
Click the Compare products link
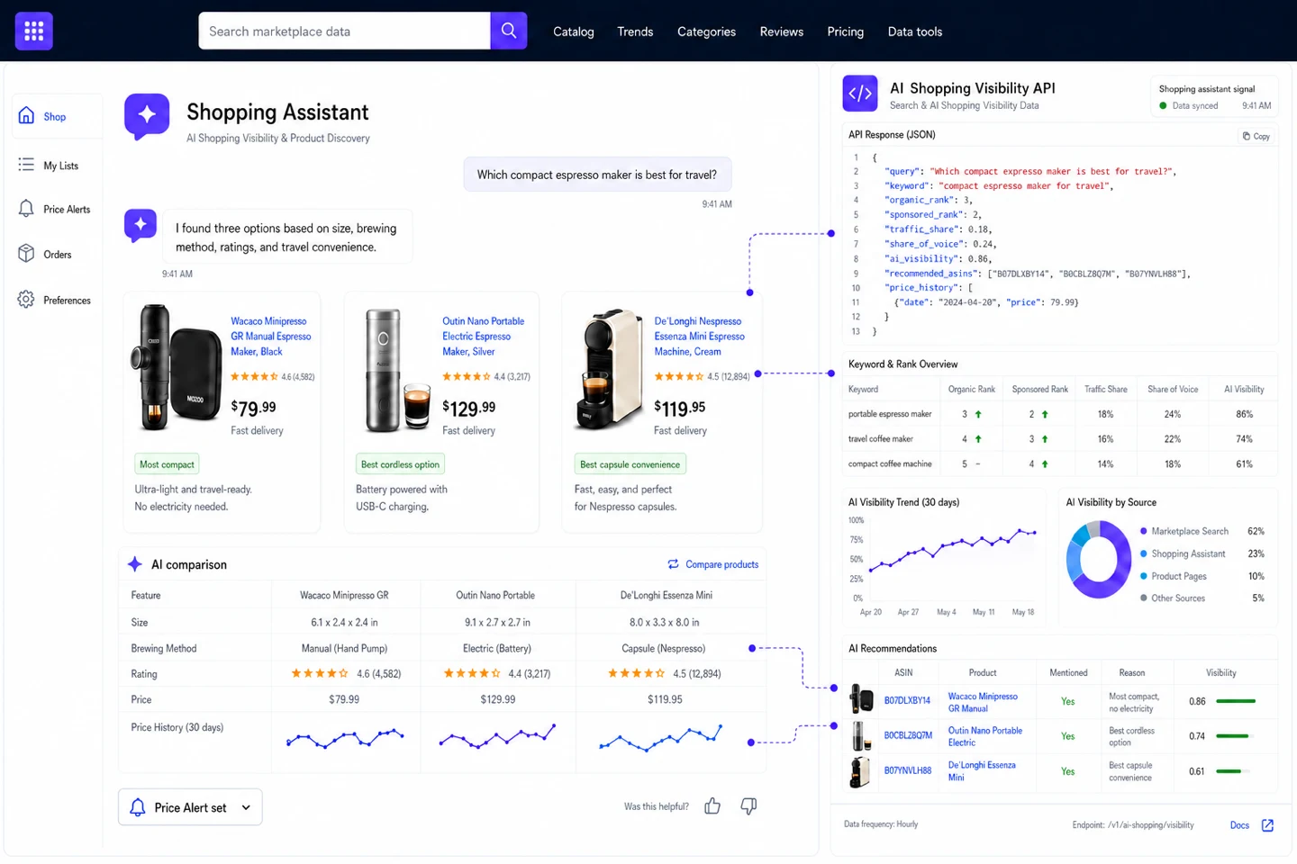click(722, 564)
